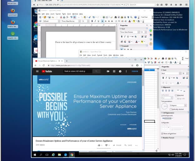
Task: Click Italic in Calc Properties sidebar
Action: coord(166,78)
